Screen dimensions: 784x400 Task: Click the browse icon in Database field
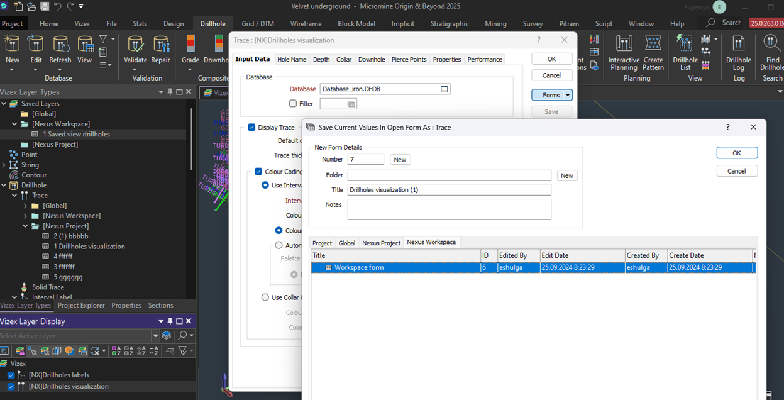[444, 89]
